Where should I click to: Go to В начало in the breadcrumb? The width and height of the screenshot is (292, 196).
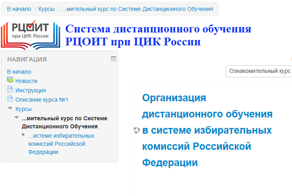click(19, 9)
